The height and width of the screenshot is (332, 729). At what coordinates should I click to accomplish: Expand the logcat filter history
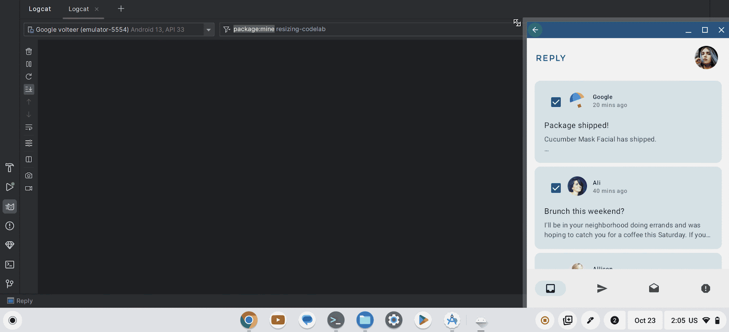coord(226,30)
